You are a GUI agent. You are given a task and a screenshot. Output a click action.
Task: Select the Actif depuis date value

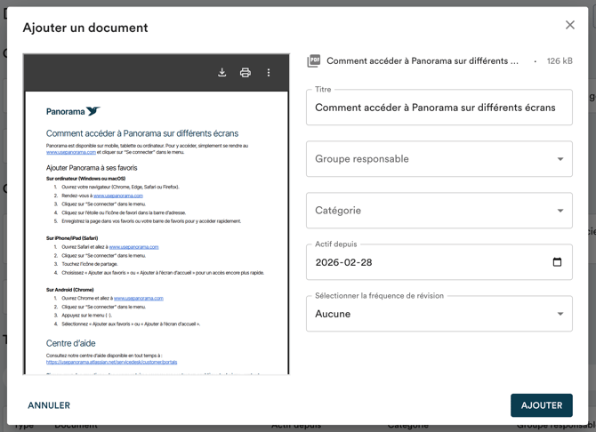pyautogui.click(x=345, y=262)
